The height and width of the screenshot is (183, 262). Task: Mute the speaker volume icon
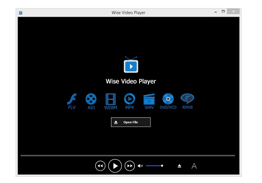(140, 166)
